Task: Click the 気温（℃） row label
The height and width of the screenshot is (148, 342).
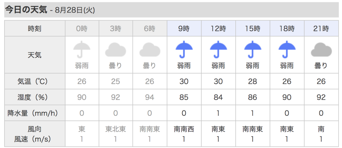Action: tap(34, 81)
